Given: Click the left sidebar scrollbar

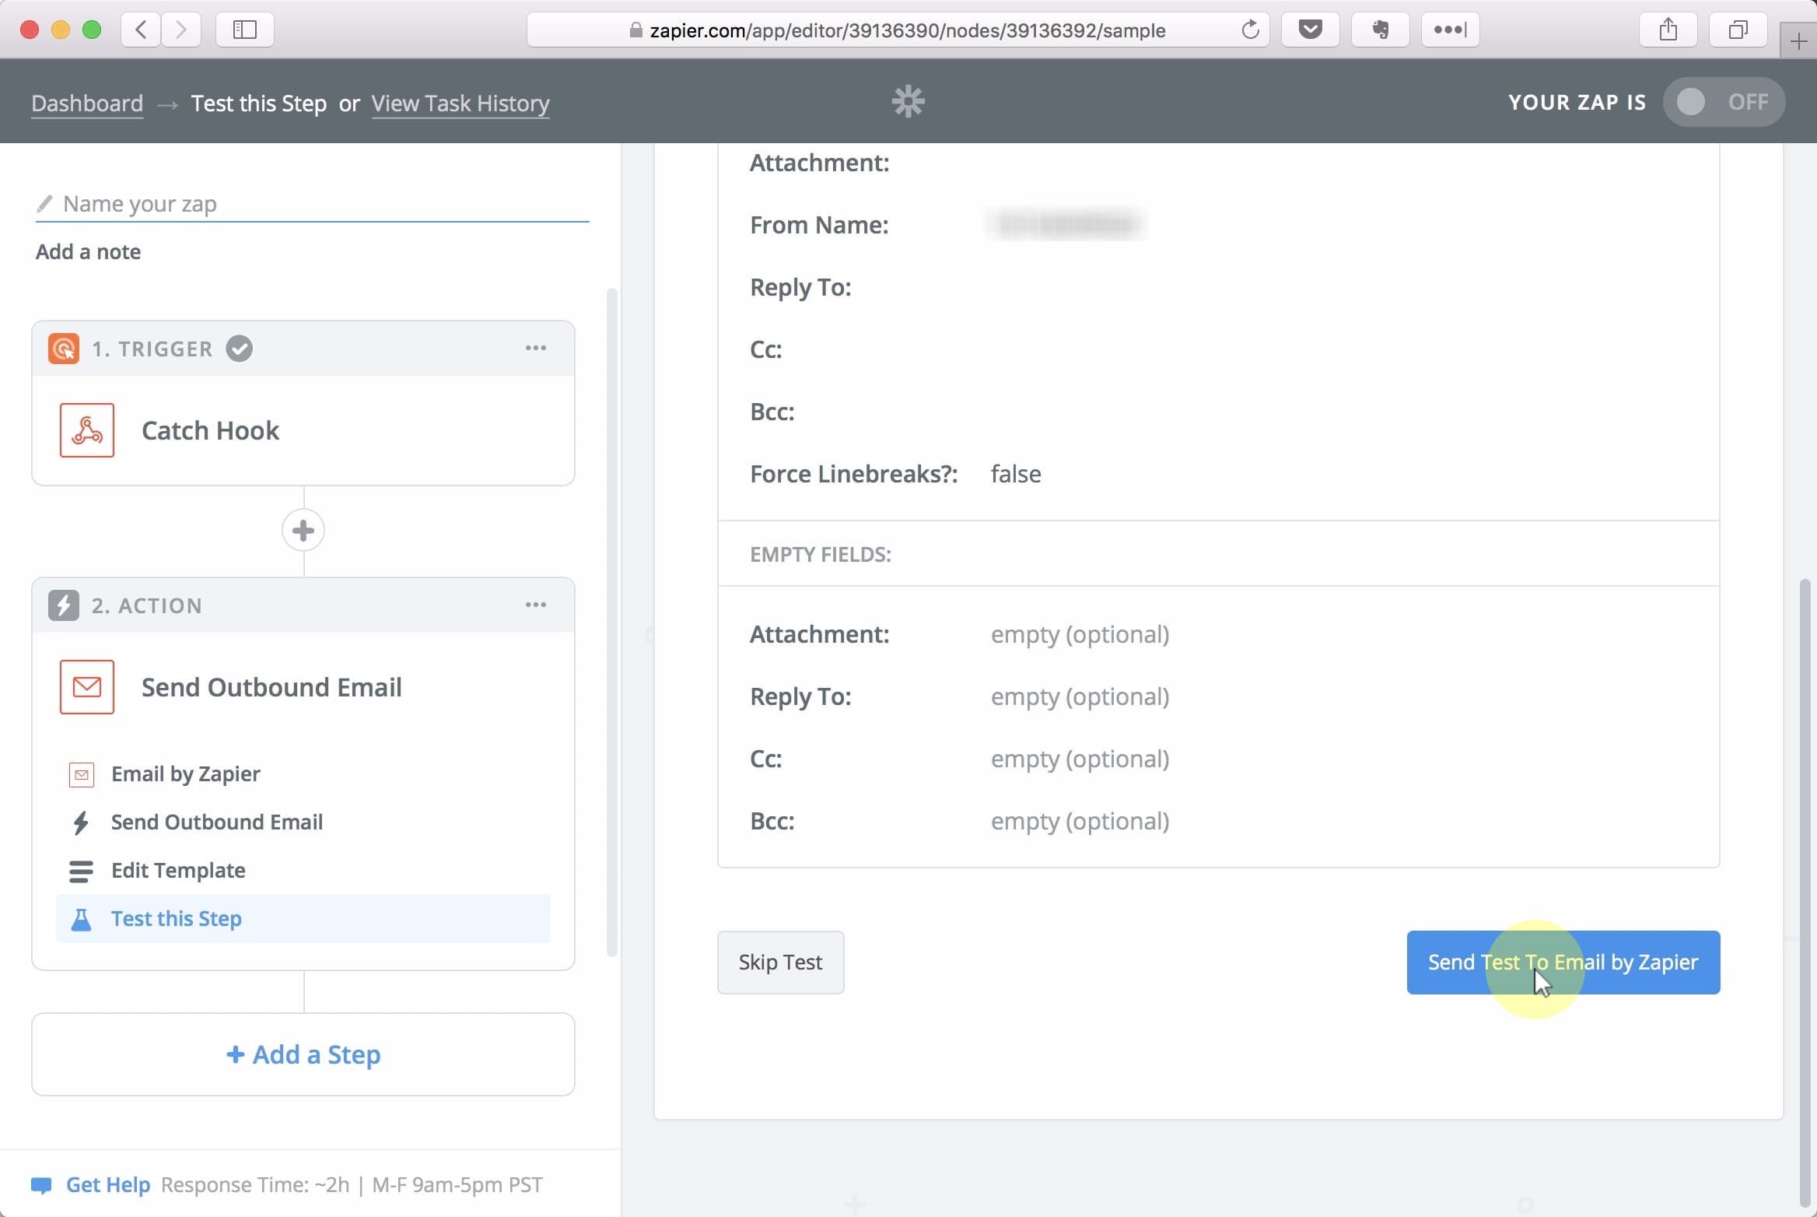Looking at the screenshot, I should coord(611,623).
